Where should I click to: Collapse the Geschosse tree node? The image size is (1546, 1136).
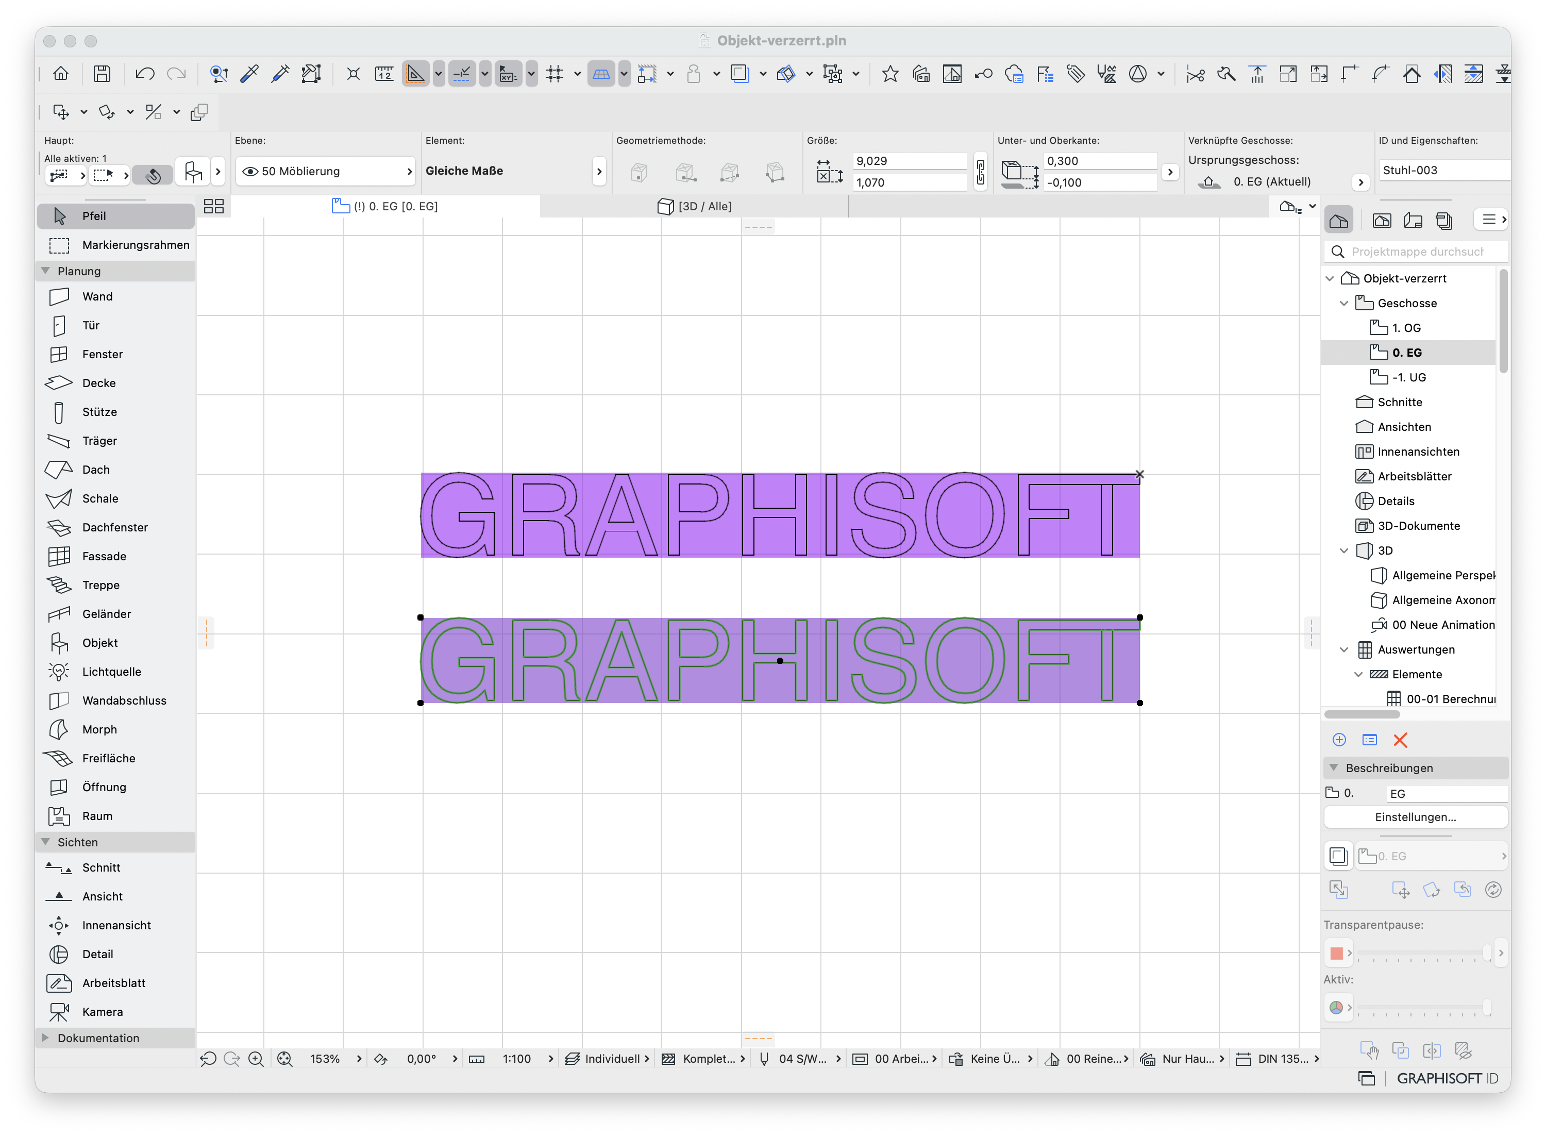1344,303
